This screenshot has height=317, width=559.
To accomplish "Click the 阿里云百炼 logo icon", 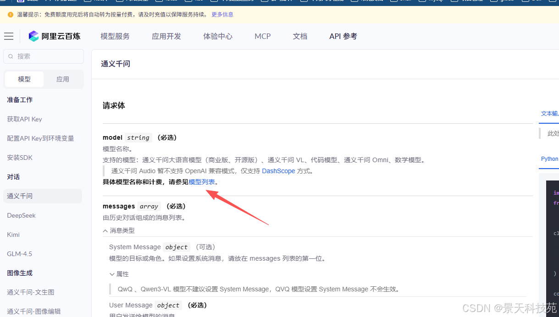I will coord(34,36).
